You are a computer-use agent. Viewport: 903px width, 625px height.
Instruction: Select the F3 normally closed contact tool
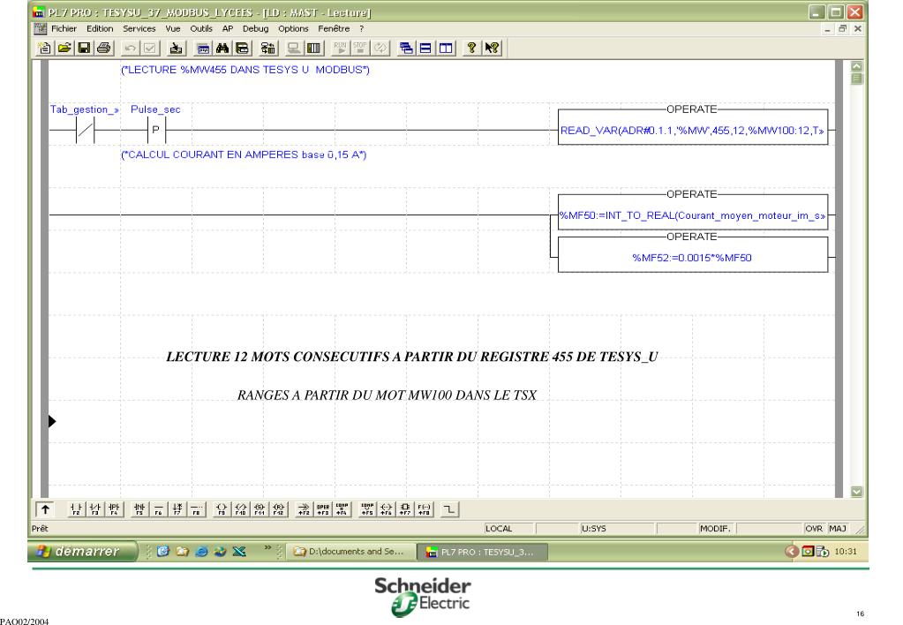tap(95, 509)
